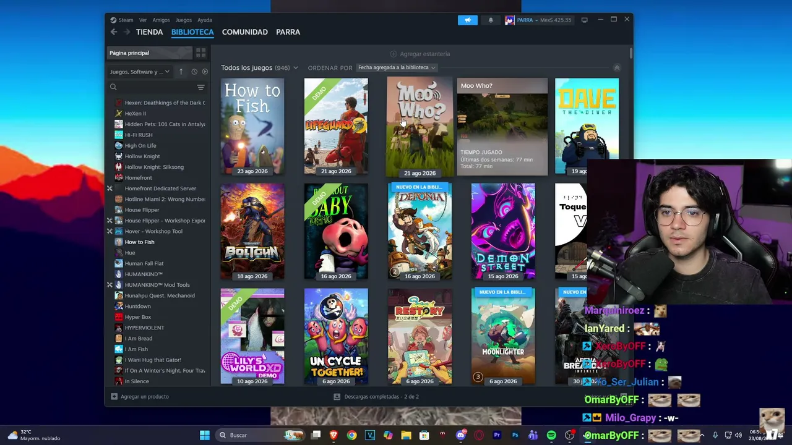Open the Demon Street game cover
The image size is (792, 445).
[x=503, y=231]
